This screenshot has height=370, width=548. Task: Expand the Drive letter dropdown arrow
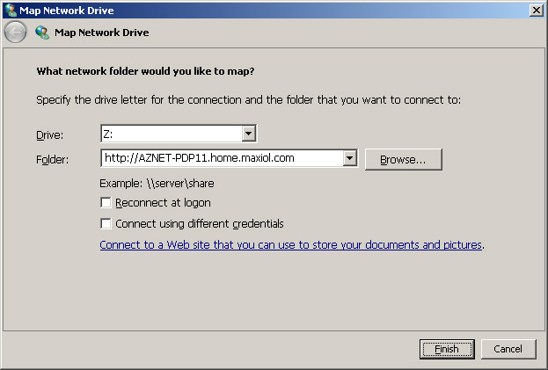(249, 134)
